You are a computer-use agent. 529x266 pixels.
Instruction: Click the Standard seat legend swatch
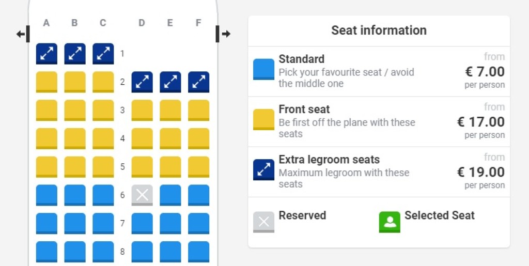click(263, 70)
